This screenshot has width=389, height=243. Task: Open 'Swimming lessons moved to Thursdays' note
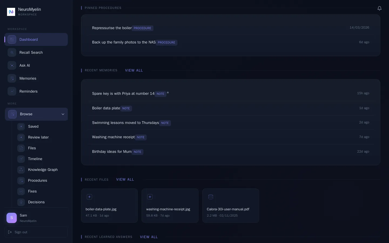pos(231,123)
